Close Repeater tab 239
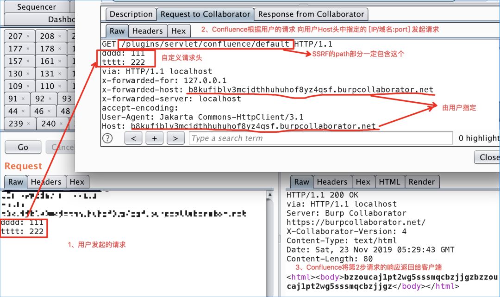Viewport: 500px width, 297px height. click(29, 124)
